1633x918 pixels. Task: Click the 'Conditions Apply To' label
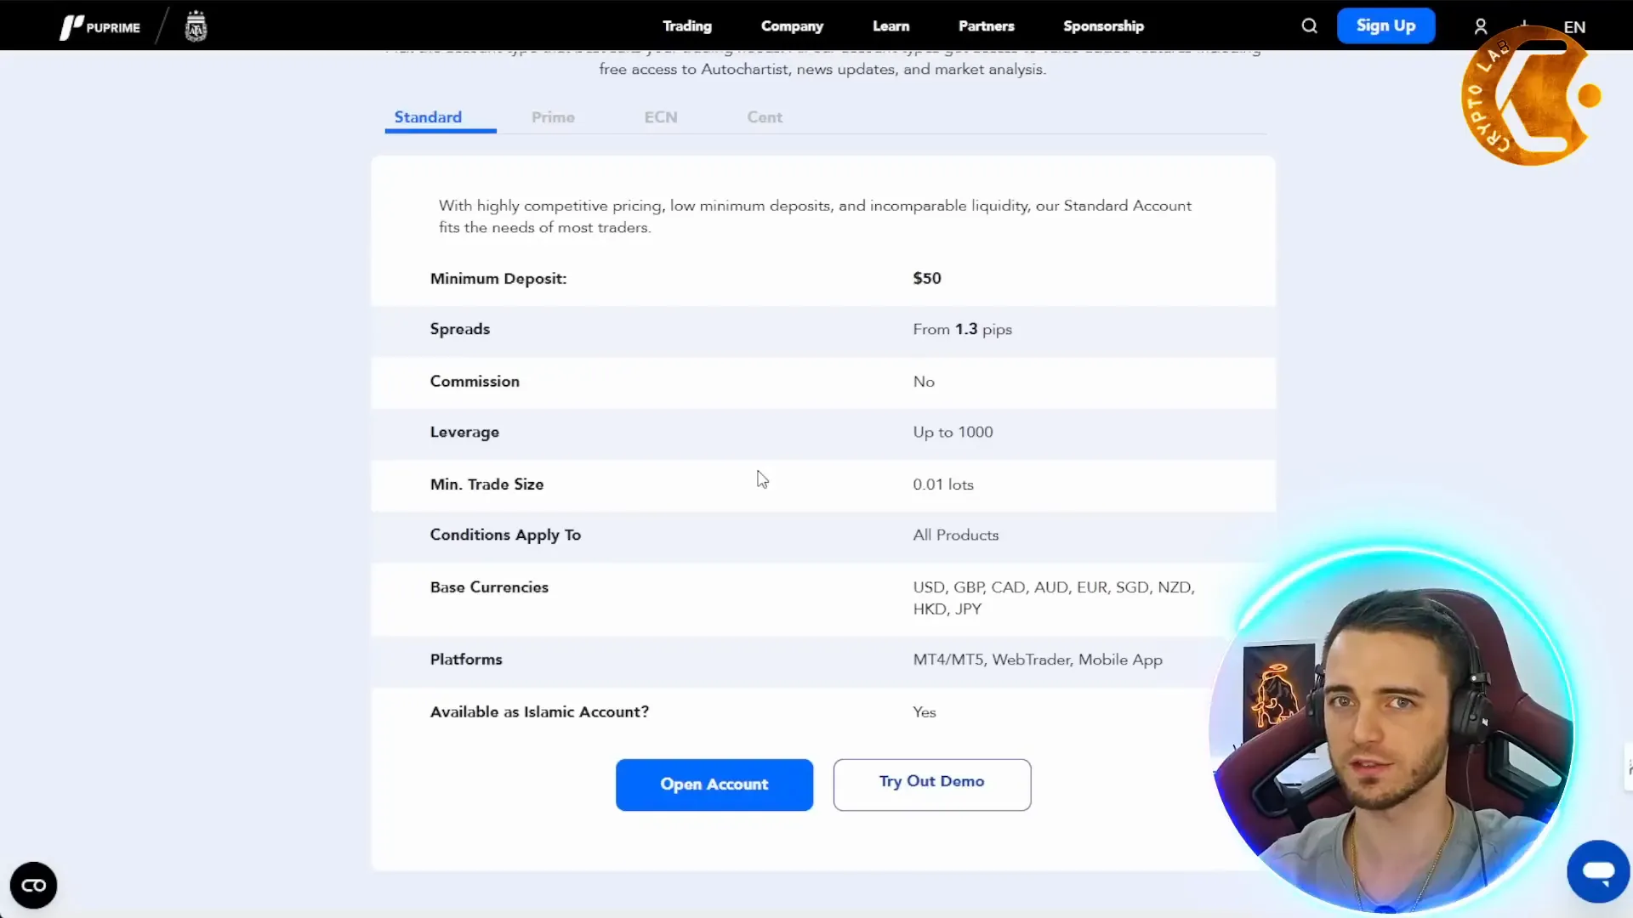tap(505, 535)
